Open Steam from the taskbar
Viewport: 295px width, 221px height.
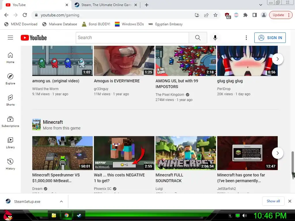click(x=79, y=215)
